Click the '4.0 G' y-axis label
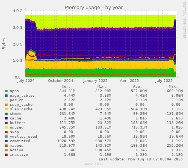Screen dimensions: 188x168 click(x=18, y=11)
